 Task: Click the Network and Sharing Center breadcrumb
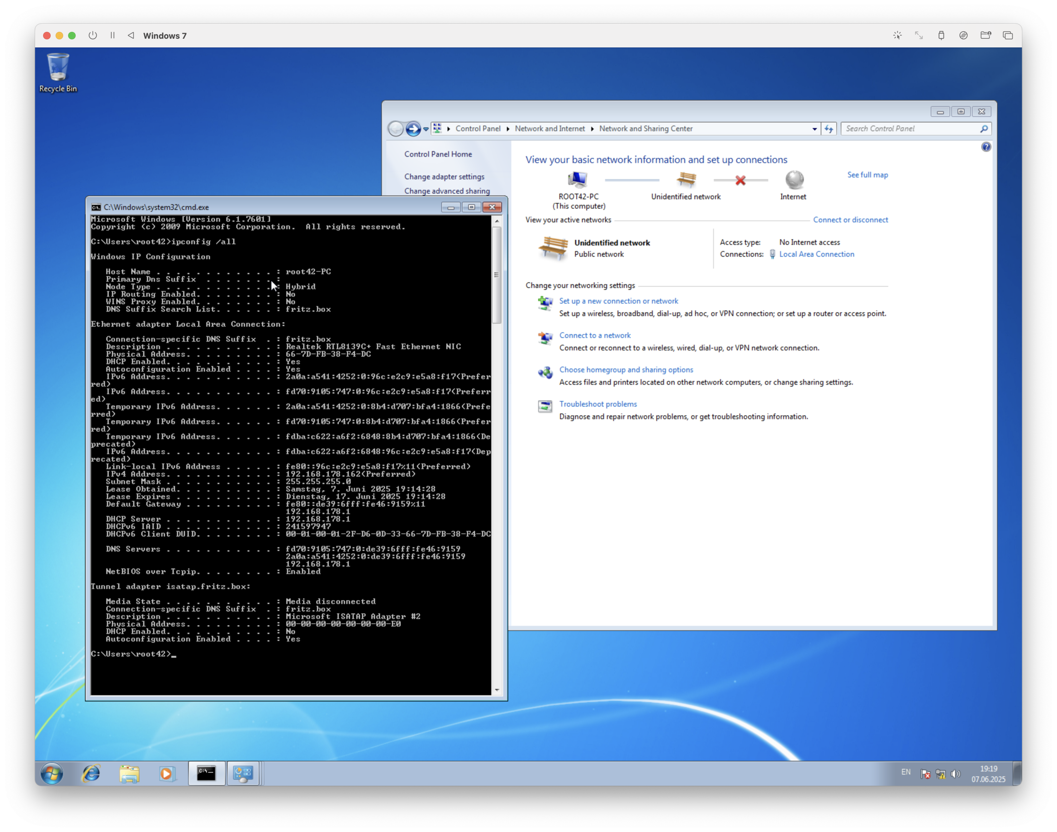(646, 129)
